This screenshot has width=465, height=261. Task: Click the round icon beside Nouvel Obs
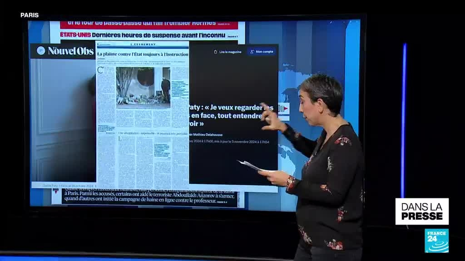(40, 51)
